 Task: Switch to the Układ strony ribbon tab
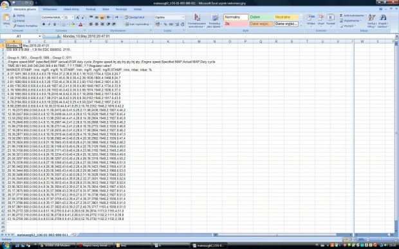[x=71, y=9]
